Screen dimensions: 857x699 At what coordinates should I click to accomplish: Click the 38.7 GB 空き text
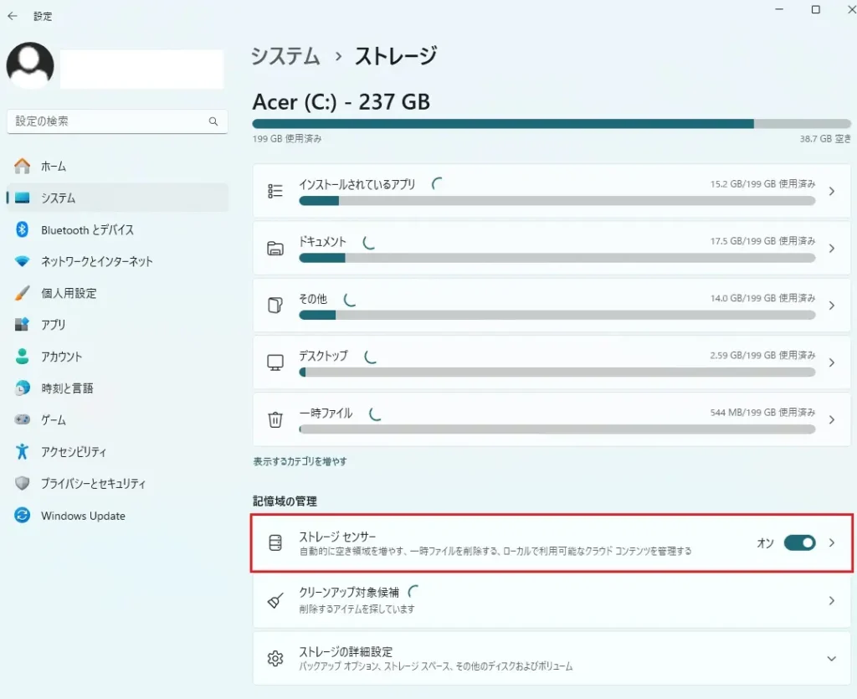pyautogui.click(x=825, y=139)
